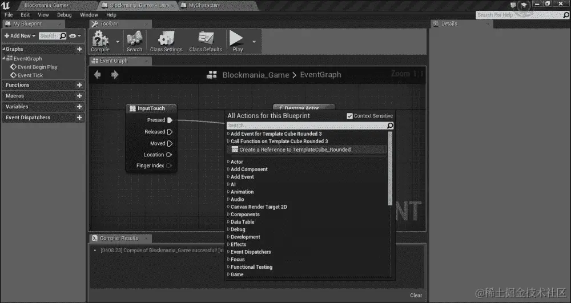Navigate forward in the Event Graph

[x=115, y=75]
